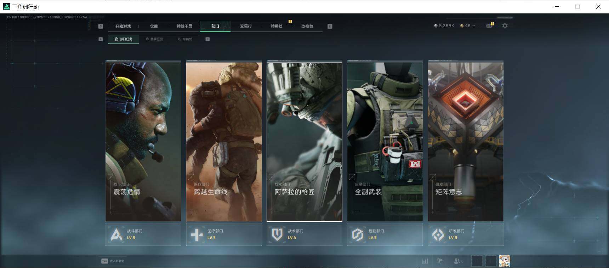The width and height of the screenshot is (609, 268).
Task: Open settings via the gear icon
Action: (x=505, y=26)
